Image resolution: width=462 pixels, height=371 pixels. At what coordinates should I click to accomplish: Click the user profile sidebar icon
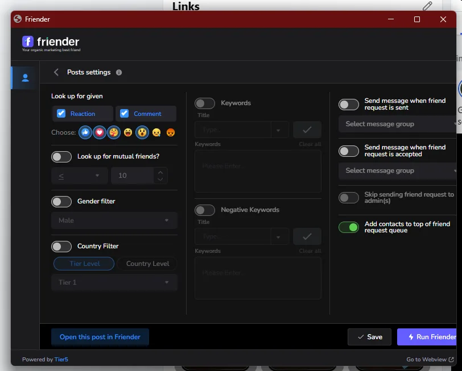tap(26, 78)
